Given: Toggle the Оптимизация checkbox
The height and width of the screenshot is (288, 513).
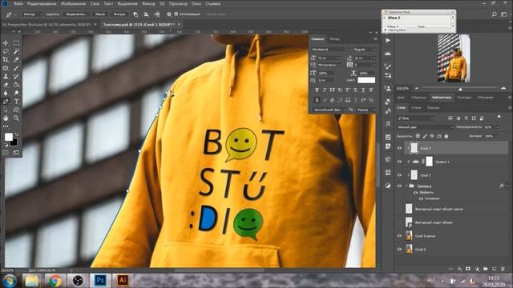Looking at the screenshot, I should [176, 14].
